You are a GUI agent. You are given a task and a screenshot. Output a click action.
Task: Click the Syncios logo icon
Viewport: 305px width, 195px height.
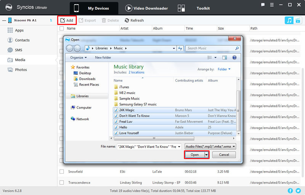(x=9, y=7)
